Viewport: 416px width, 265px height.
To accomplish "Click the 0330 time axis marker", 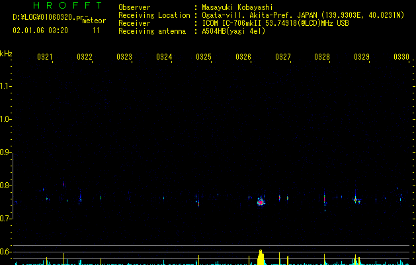I will point(401,56).
